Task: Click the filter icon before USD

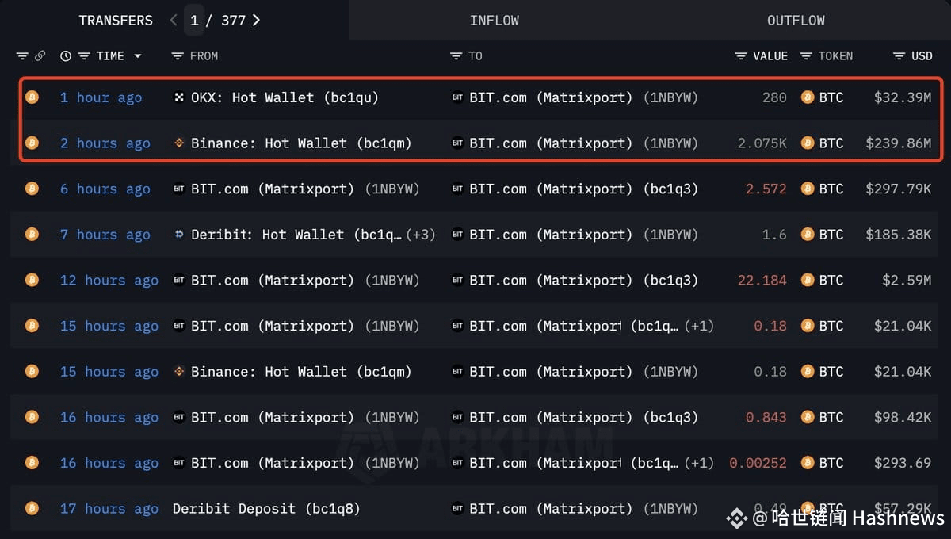Action: (899, 55)
